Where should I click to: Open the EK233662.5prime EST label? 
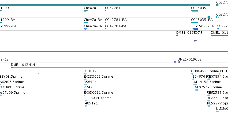(98, 77)
